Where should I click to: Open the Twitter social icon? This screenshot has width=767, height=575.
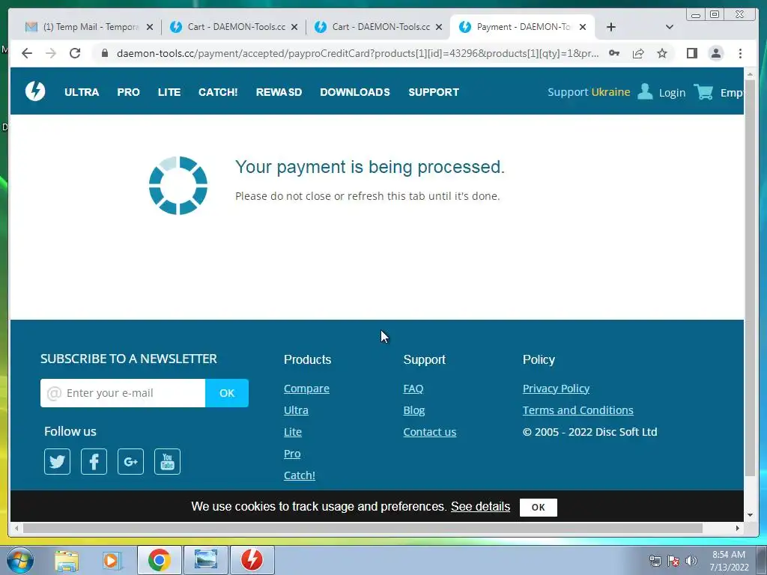[x=57, y=461]
